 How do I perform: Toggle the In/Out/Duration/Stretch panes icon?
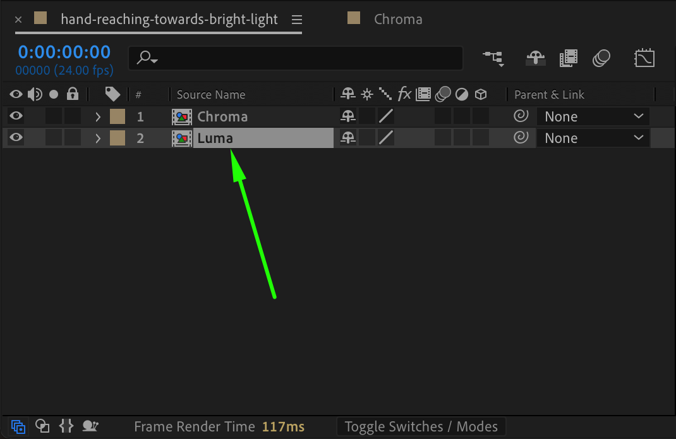66,426
